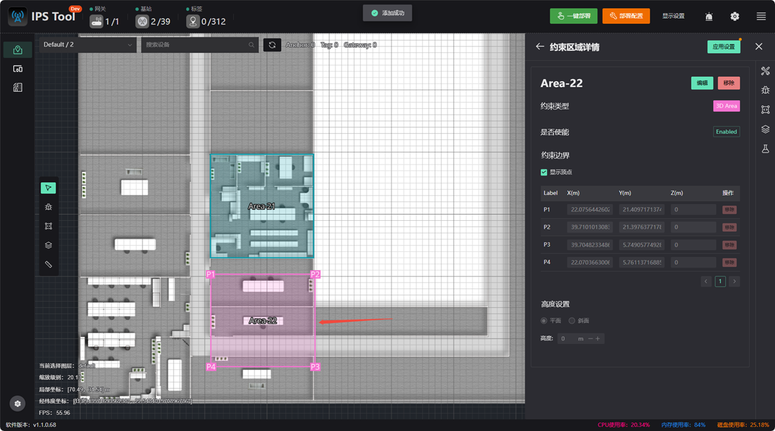775x431 pixels.
Task: Open the layers tool on map toolbar
Action: click(48, 245)
